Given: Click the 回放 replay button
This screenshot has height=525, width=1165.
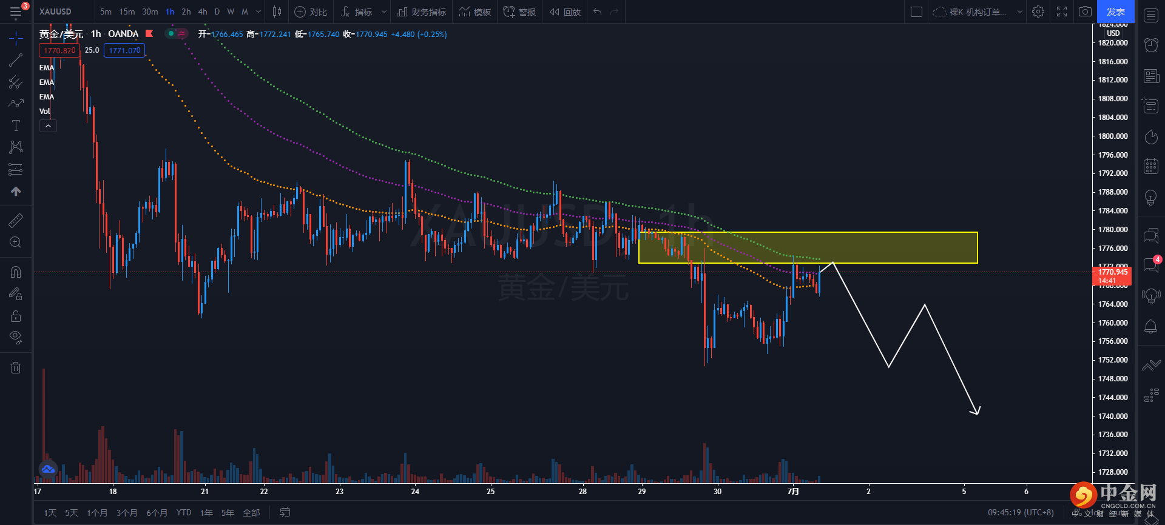Looking at the screenshot, I should point(565,12).
